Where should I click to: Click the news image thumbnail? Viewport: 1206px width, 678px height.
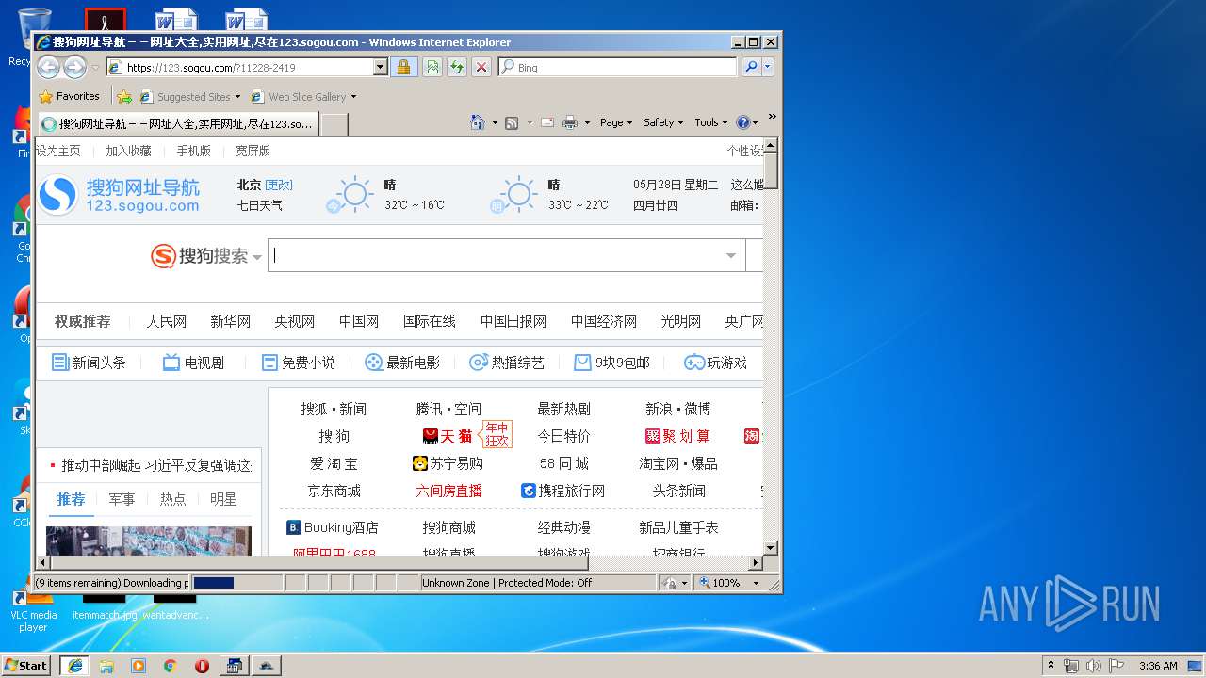click(149, 541)
